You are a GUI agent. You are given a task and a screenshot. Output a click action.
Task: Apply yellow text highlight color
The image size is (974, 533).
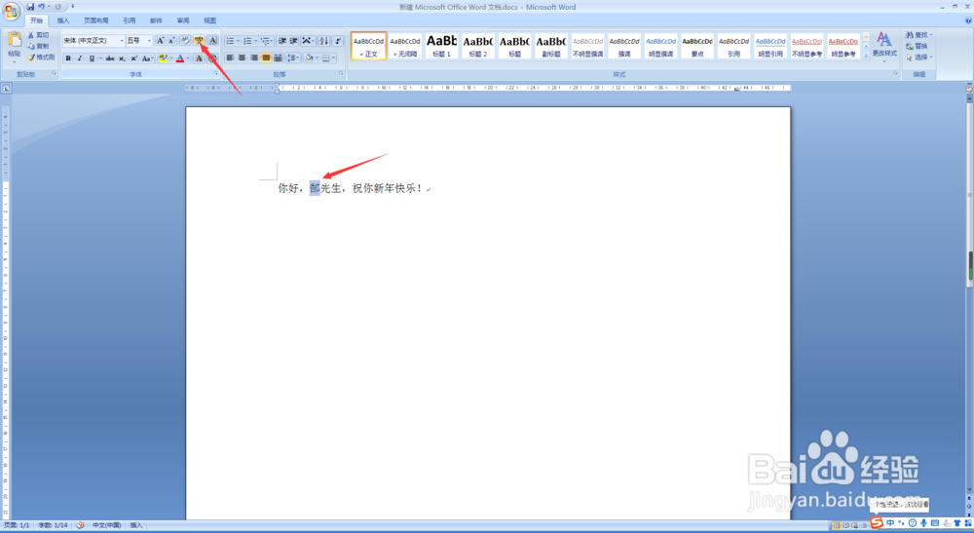pyautogui.click(x=163, y=57)
